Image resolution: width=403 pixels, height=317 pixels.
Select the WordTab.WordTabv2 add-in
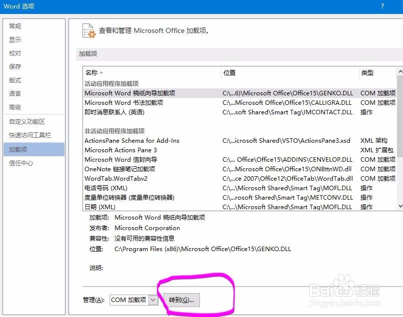115,178
